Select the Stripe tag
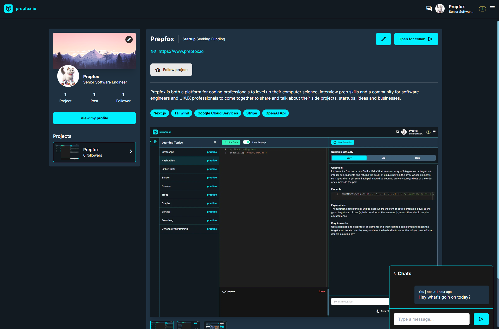499x329 pixels. pos(252,113)
